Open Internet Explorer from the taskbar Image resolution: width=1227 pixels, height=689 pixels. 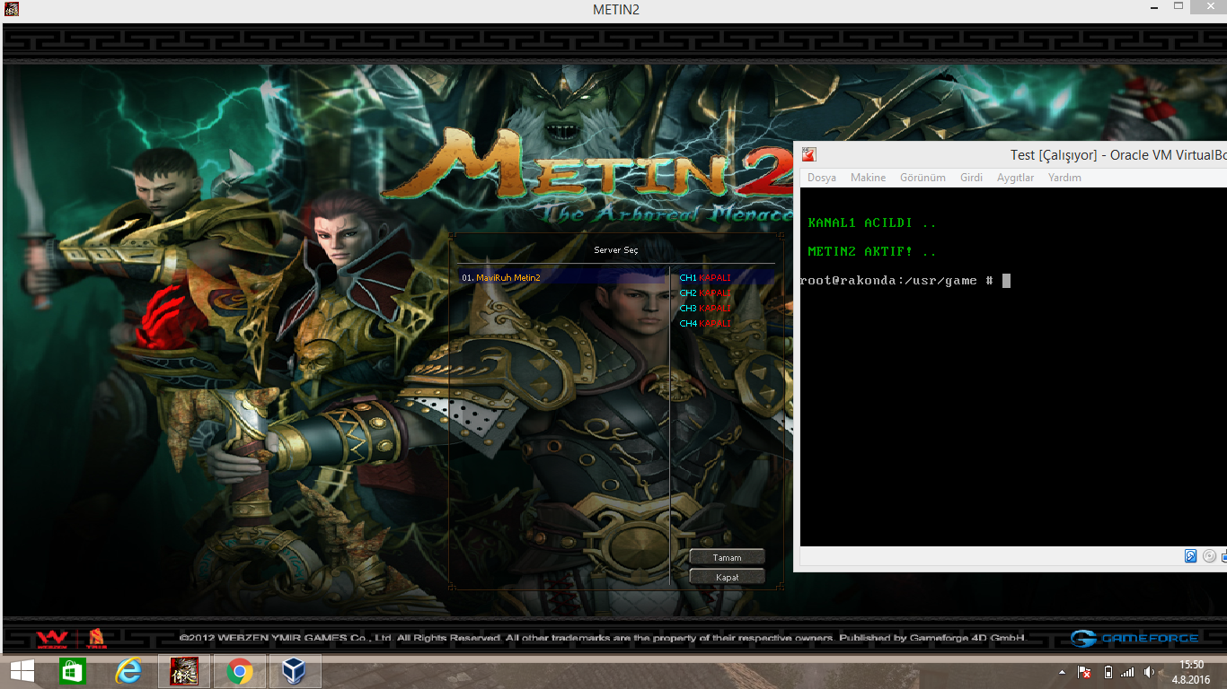(x=128, y=671)
